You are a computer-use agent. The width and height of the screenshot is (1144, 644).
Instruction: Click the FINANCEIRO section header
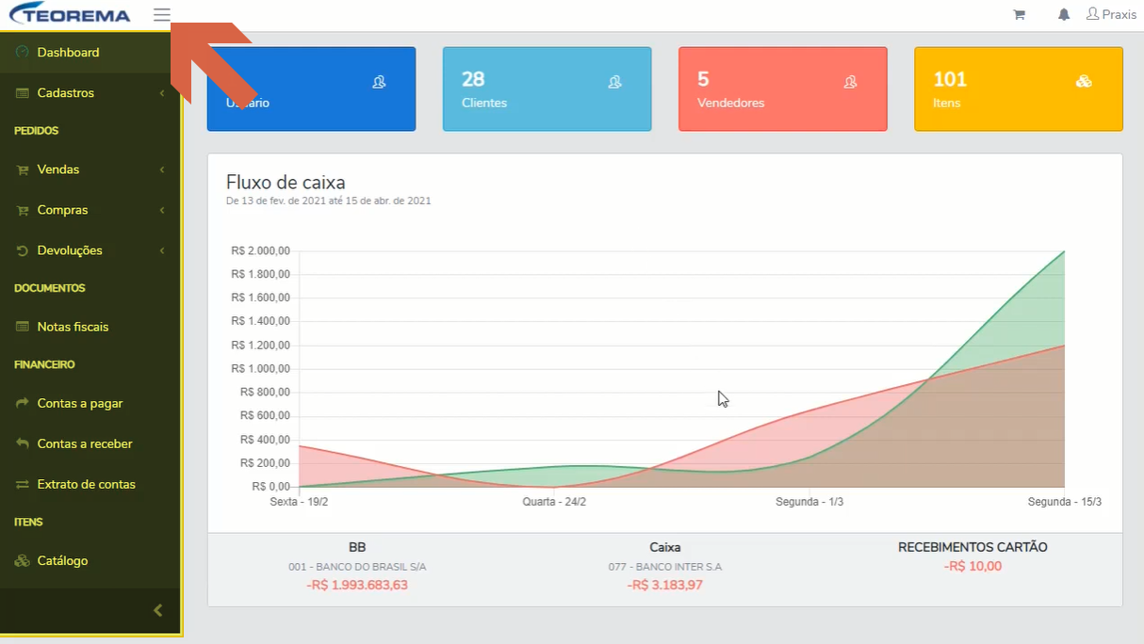44,364
